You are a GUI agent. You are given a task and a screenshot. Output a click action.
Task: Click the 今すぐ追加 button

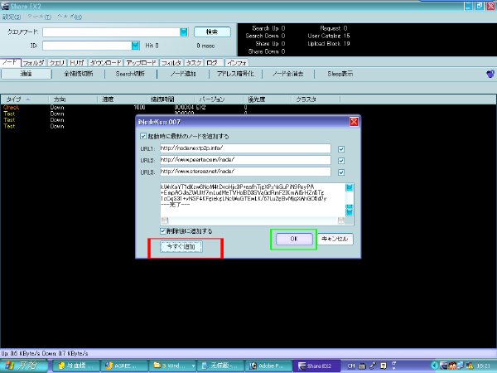pyautogui.click(x=181, y=246)
